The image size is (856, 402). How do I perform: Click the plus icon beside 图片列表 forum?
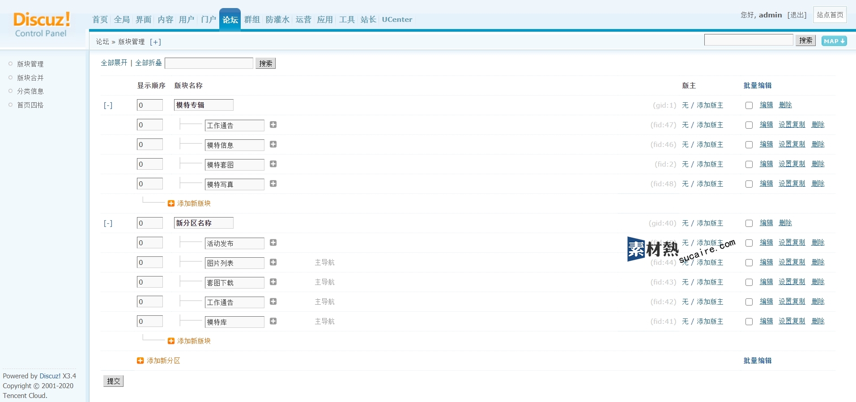[x=273, y=262]
